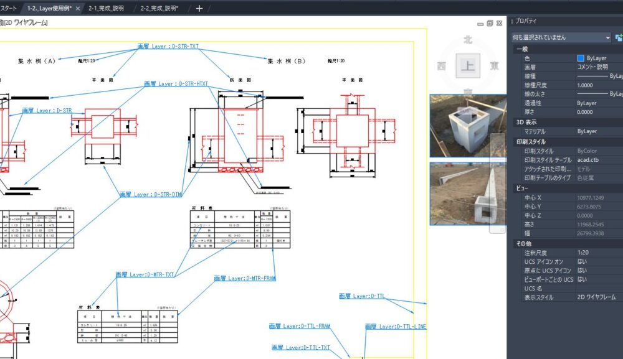Image resolution: width=623 pixels, height=359 pixels.
Task: Select the 画層 Layer:D-TTL annotation
Action: [x=361, y=296]
